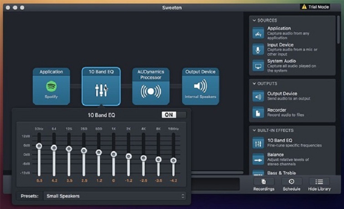Collapse the SOURCES section
Image resolution: width=344 pixels, height=209 pixels.
[x=254, y=20]
